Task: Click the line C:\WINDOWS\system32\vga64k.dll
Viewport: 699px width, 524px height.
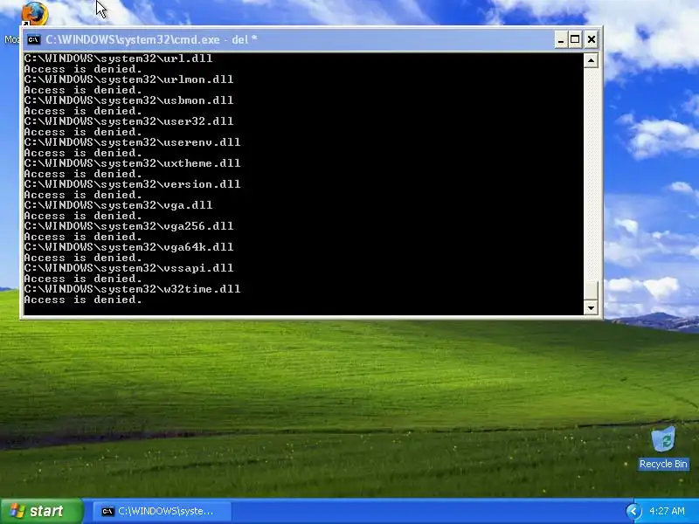Action: tap(128, 247)
